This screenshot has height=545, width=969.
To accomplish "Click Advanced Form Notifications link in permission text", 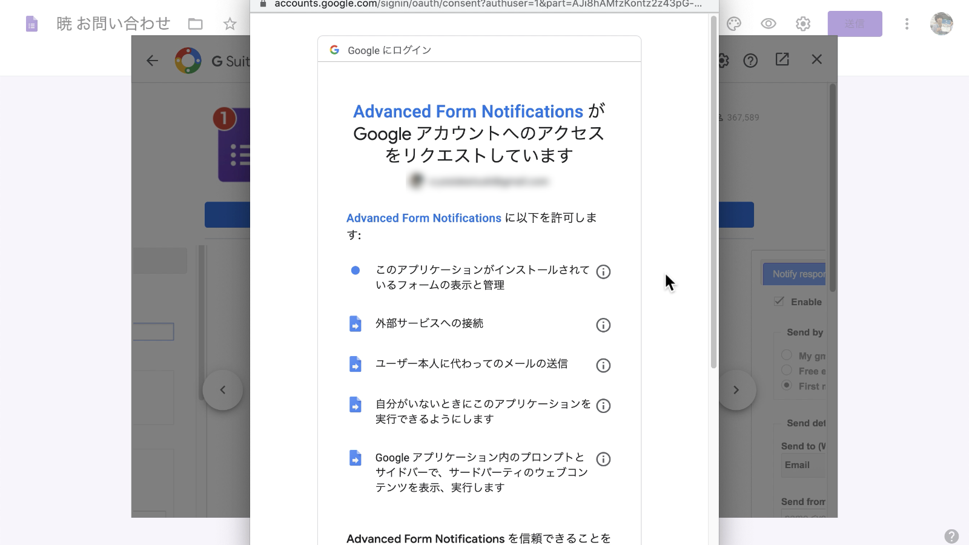I will tap(424, 218).
